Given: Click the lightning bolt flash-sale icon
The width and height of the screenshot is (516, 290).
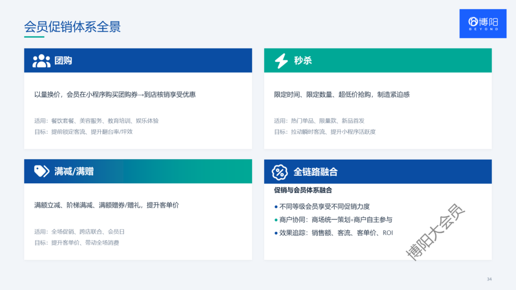Looking at the screenshot, I should (281, 61).
